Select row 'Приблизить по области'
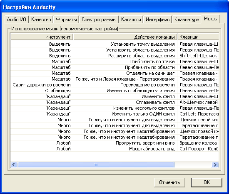The height and width of the screenshot is (194, 229). pyautogui.click(x=114, y=67)
